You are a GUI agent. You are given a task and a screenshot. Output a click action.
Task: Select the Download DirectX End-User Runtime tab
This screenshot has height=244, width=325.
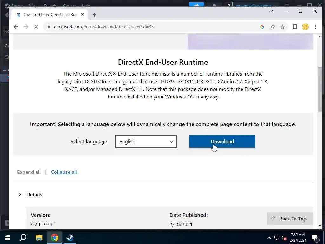point(50,15)
